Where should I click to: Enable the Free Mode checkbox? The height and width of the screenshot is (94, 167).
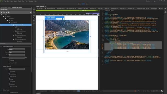click(x=9, y=77)
